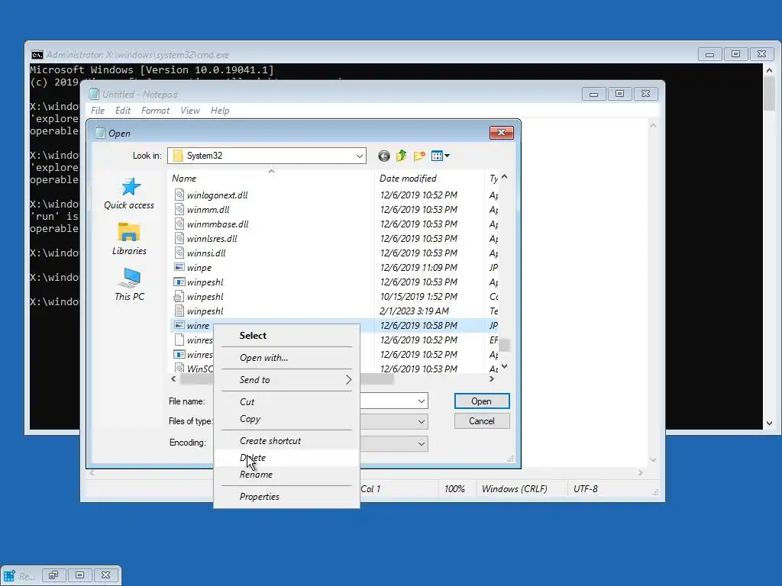Select winpeshl dated 2/1/2023 row
This screenshot has height=586, width=782.
(334, 311)
